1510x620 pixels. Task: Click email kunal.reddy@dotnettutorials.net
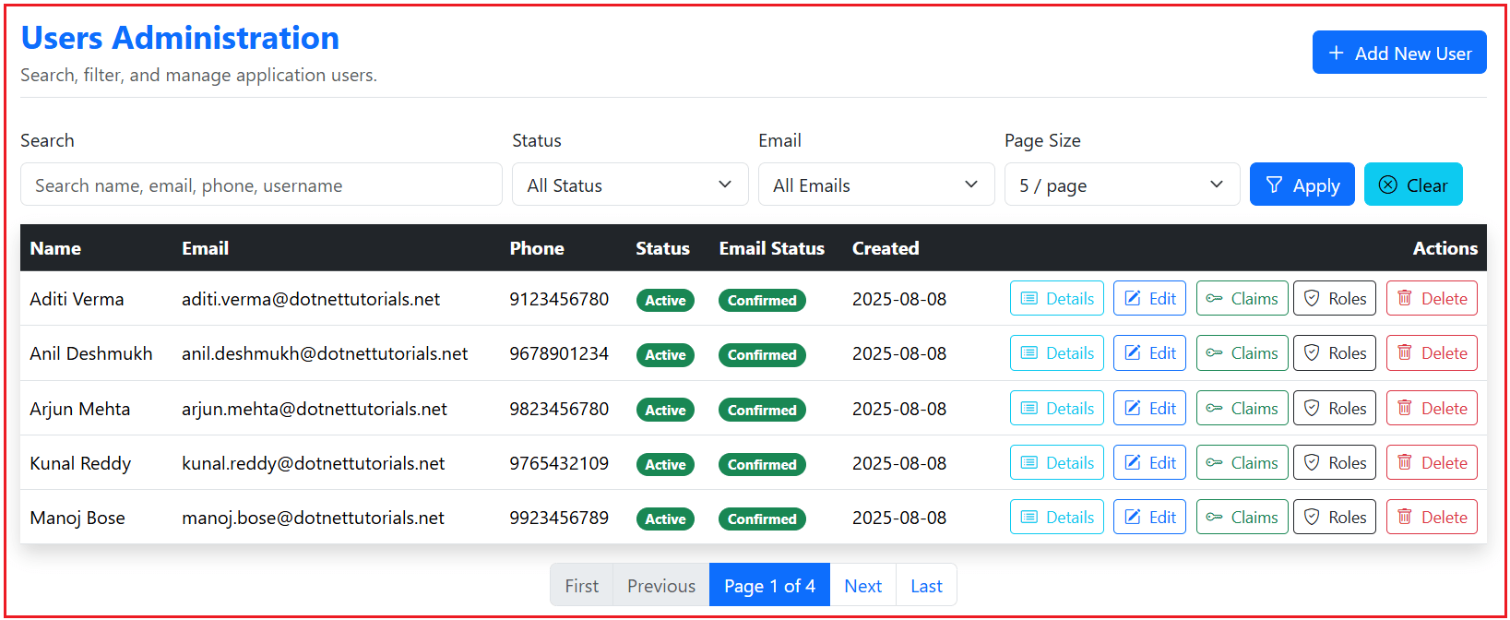314,463
